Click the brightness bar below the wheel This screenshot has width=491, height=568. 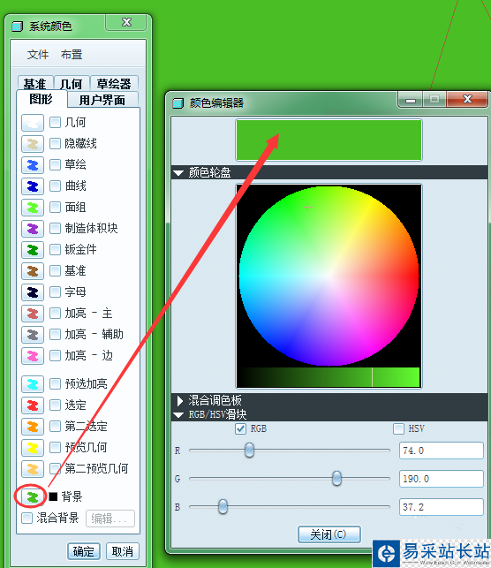[329, 377]
